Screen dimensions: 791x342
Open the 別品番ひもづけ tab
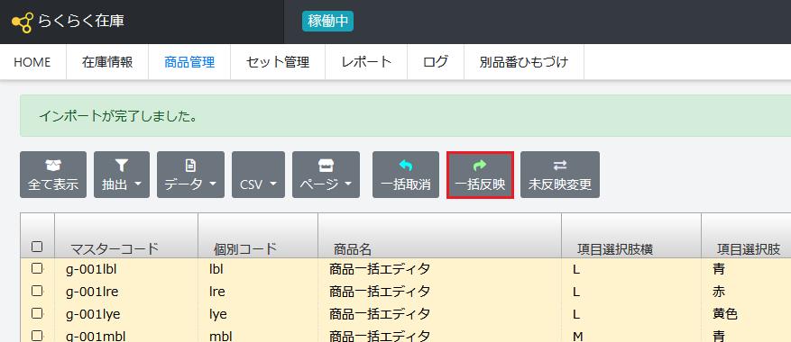524,62
